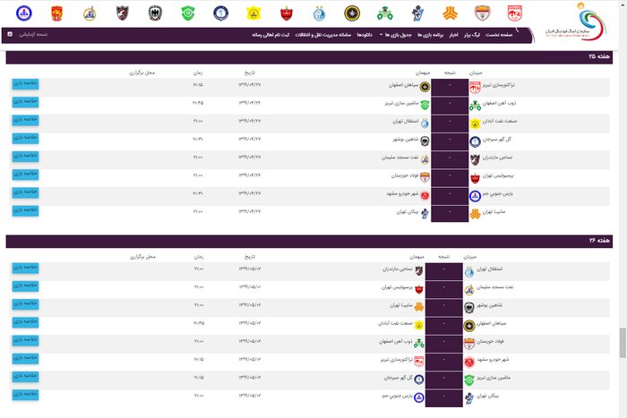This screenshot has height=418, width=627.
Task: Open ثبت نام اهالی رسانه link
Action: (x=271, y=35)
